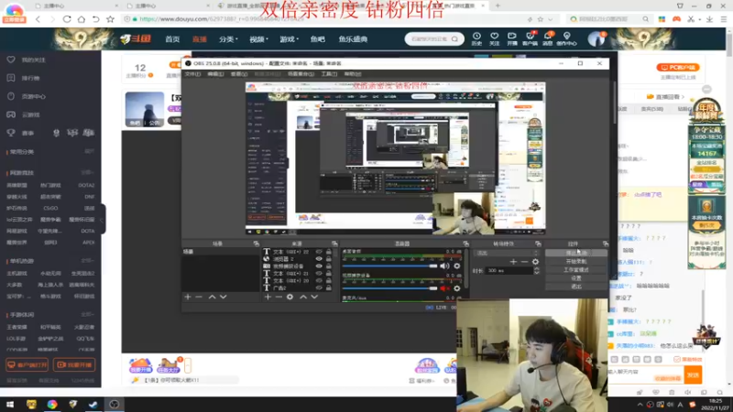Click 开始录制 button in OBS
Image resolution: width=733 pixels, height=412 pixels.
[x=576, y=261]
